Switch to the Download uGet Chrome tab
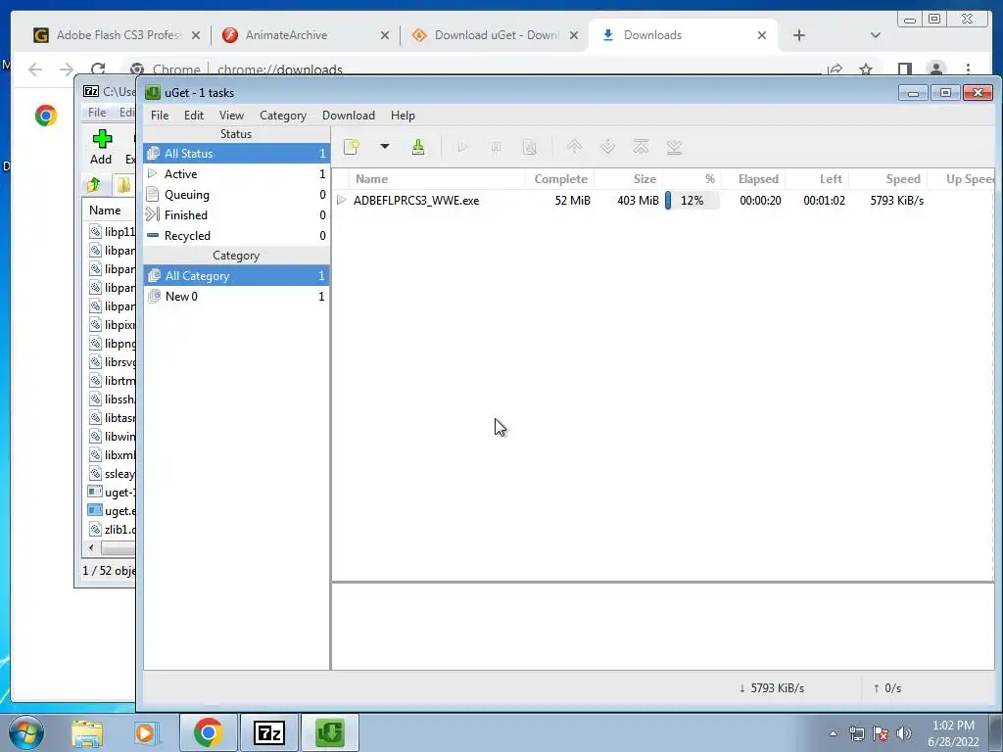 (495, 35)
